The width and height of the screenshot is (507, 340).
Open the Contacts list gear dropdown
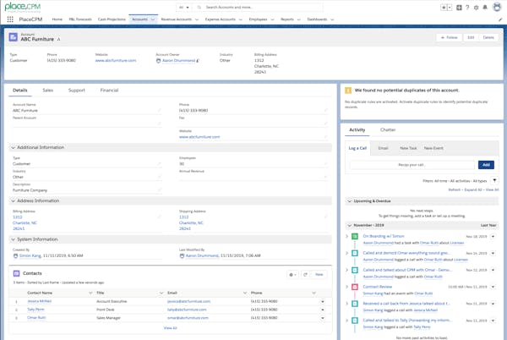pyautogui.click(x=292, y=274)
